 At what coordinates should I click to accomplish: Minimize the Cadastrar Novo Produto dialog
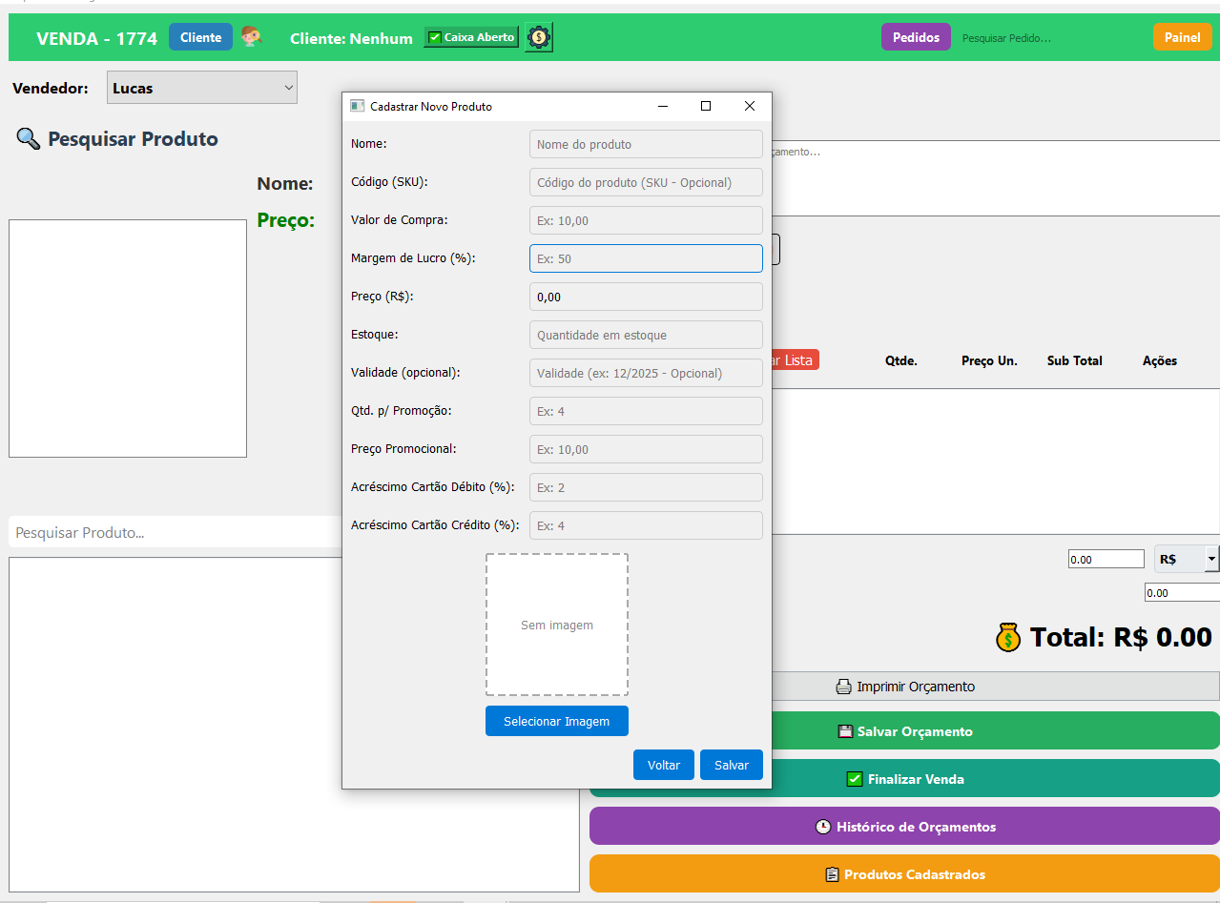662,106
